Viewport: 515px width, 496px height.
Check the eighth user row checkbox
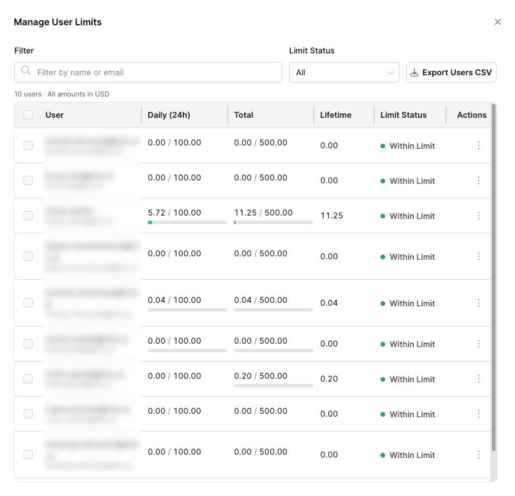click(28, 414)
